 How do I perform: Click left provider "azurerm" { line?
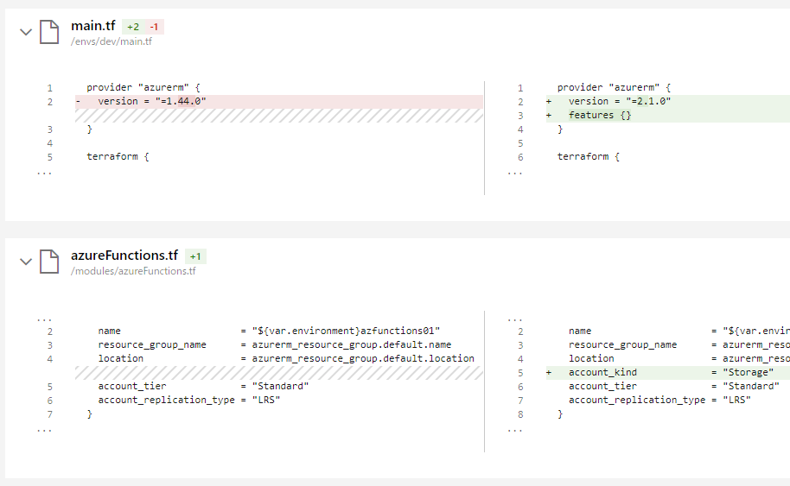click(143, 87)
